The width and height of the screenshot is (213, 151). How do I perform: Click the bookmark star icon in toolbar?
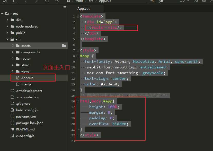coord(47,1)
